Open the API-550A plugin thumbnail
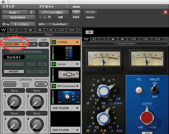Viewport: 169px width, 134px height. [69, 53]
